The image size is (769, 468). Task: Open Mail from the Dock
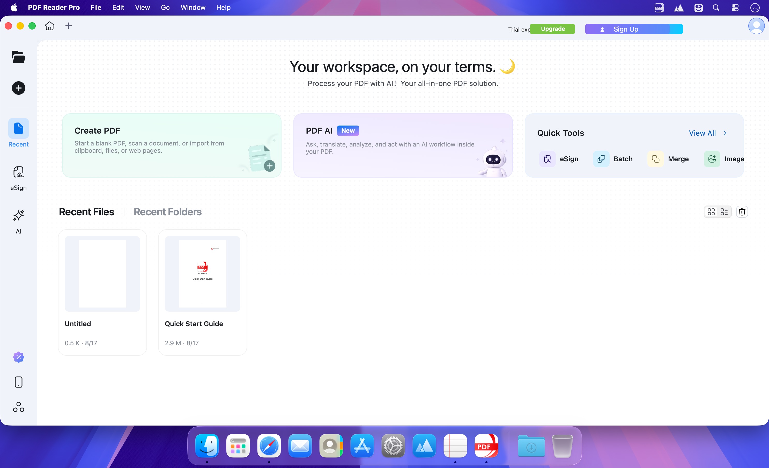300,445
